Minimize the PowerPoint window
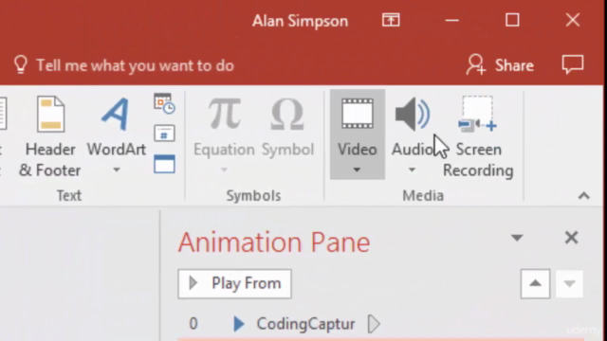The width and height of the screenshot is (607, 341). pyautogui.click(x=451, y=20)
